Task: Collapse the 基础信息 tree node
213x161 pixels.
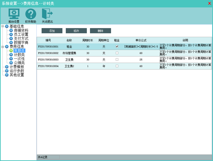Action: pos(3,27)
